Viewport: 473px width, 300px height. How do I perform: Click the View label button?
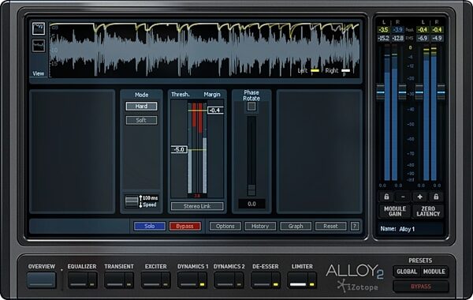click(39, 73)
